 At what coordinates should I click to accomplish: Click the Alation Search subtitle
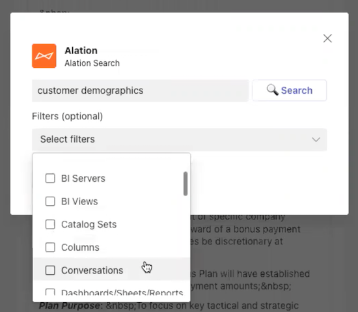click(x=92, y=63)
